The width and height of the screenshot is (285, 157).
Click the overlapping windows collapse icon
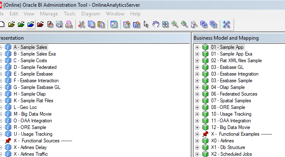[204, 24]
